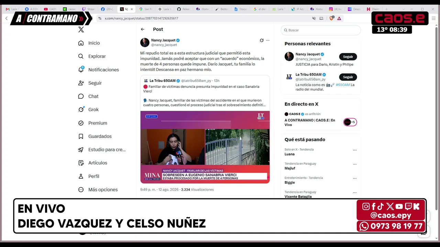Click the browser back arrow

(6, 18)
